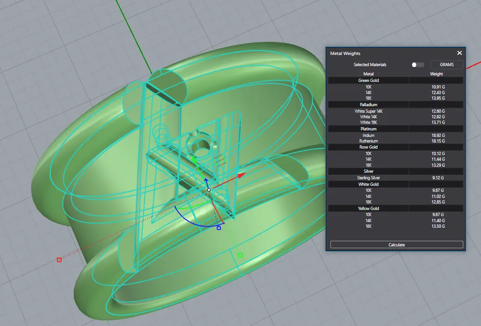Click the 18.15 G weight value
Image resolution: width=481 pixels, height=326 pixels.
(438, 141)
